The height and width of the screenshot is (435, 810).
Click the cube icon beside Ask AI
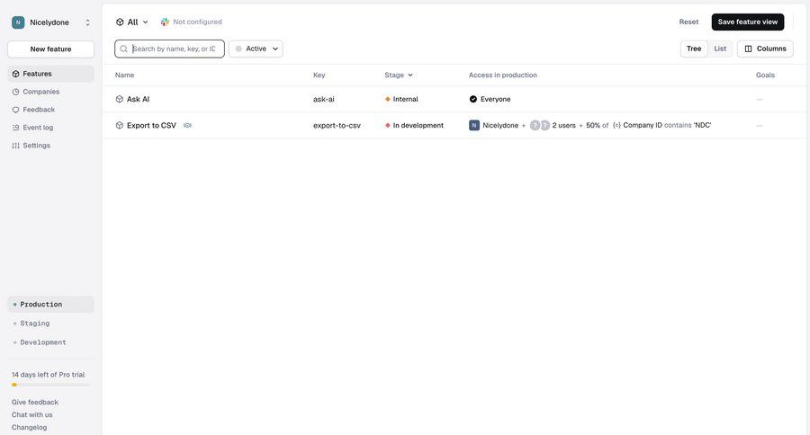[120, 99]
